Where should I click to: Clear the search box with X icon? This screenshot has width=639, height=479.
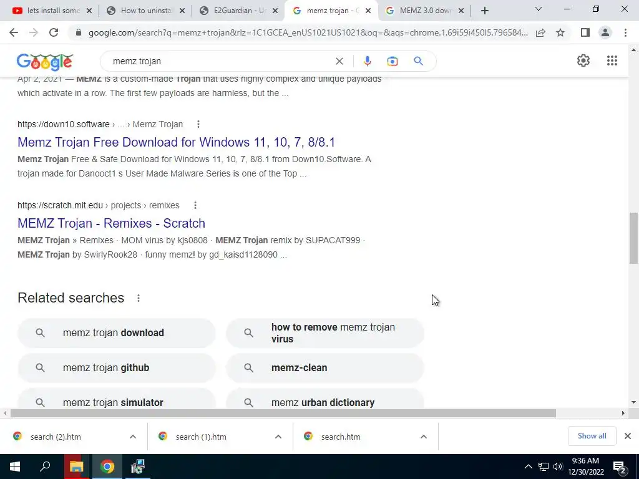click(339, 61)
